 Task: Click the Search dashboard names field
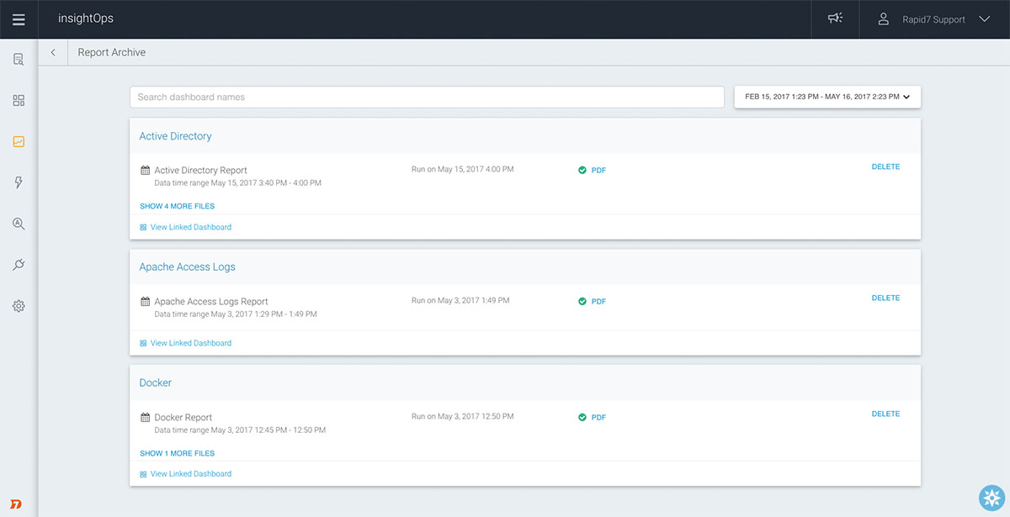tap(427, 97)
